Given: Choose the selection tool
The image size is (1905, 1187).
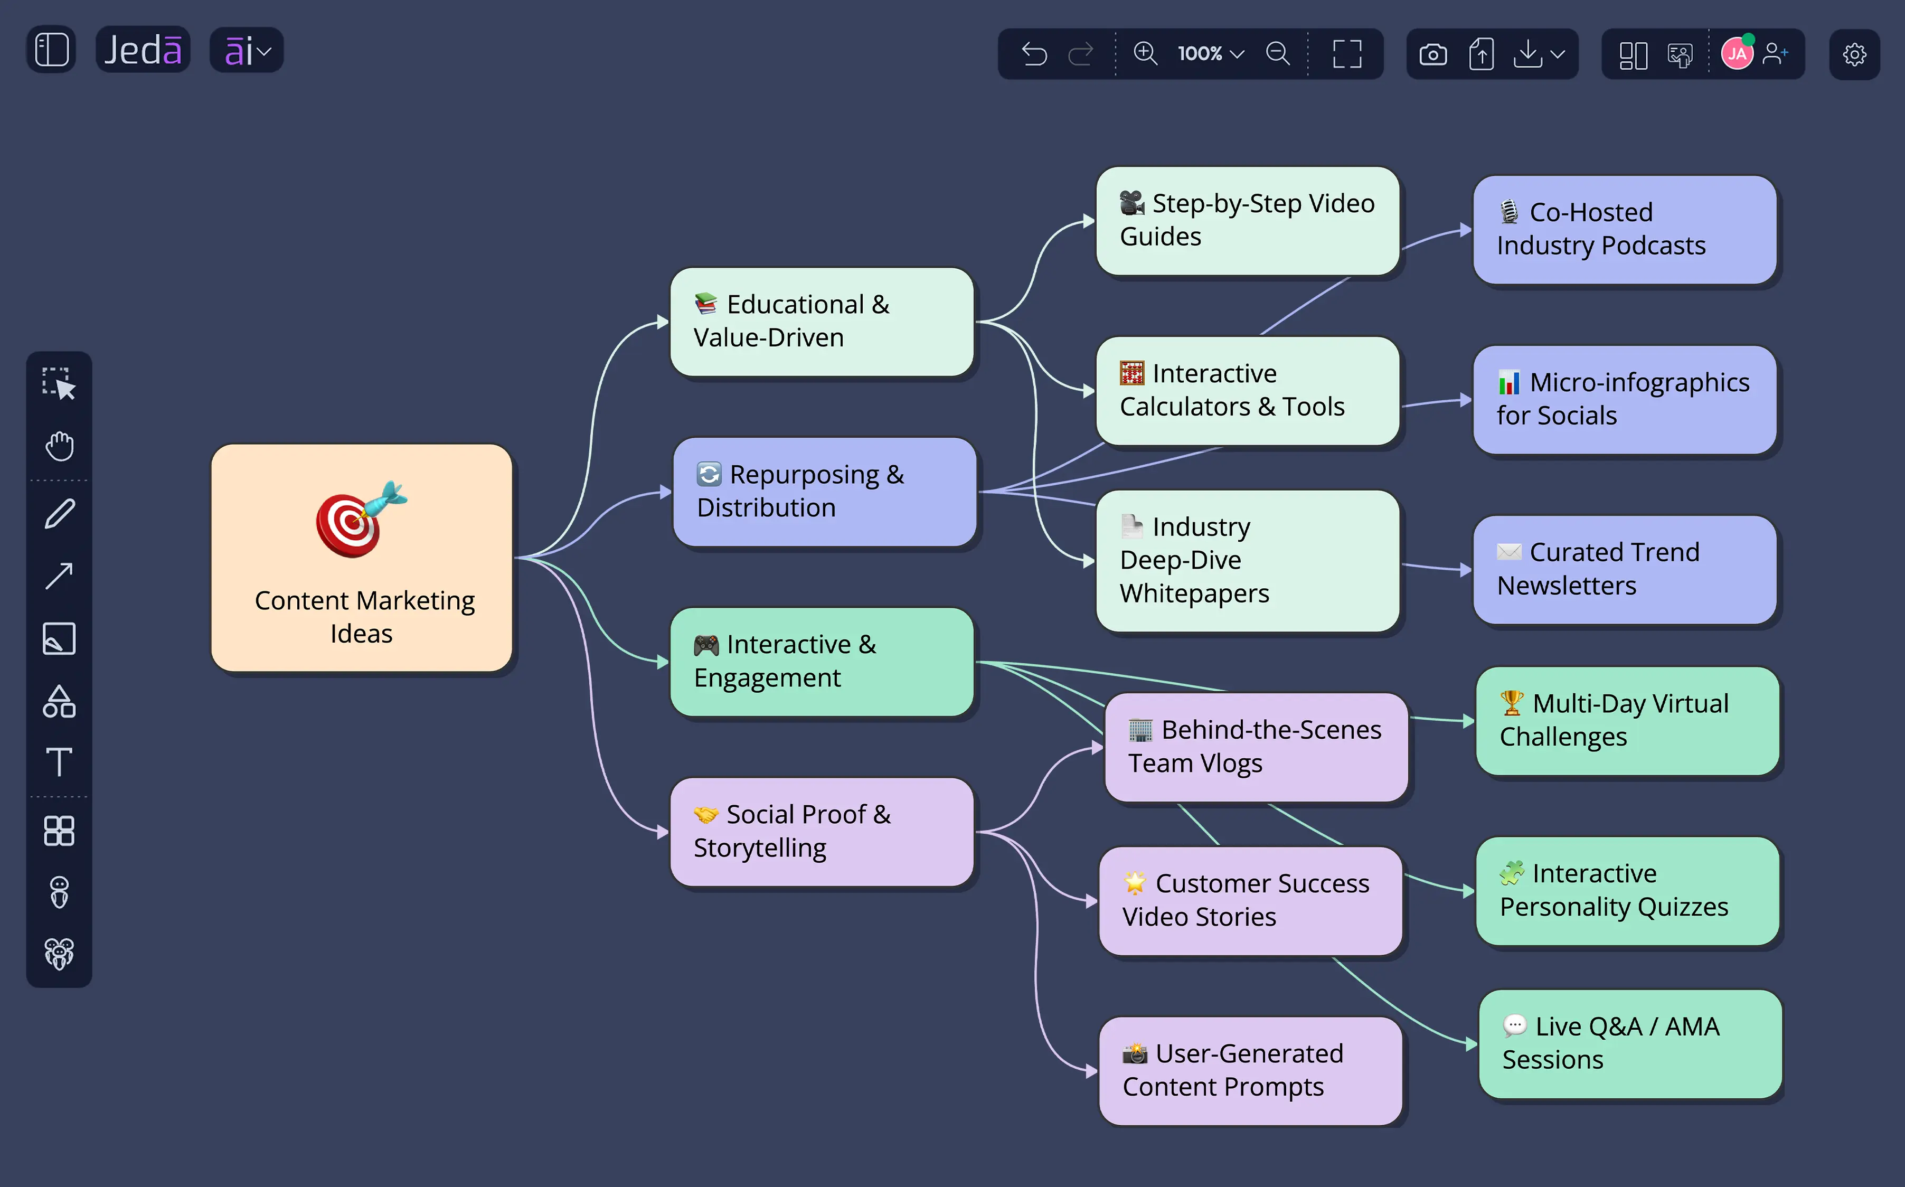Looking at the screenshot, I should coord(59,383).
